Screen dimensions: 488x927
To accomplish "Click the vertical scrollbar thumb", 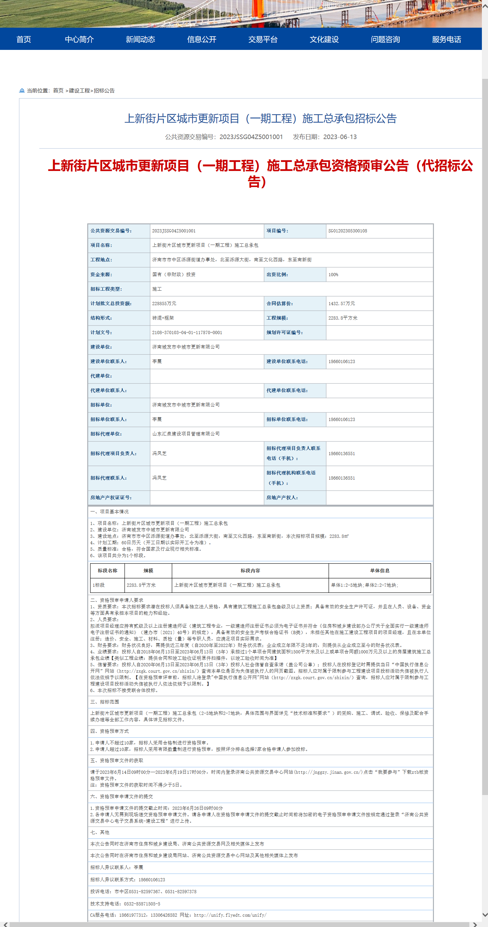I will tap(484, 432).
